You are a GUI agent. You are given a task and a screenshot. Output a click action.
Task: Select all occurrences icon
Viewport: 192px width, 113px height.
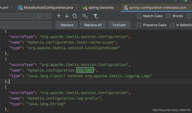pos(75,16)
